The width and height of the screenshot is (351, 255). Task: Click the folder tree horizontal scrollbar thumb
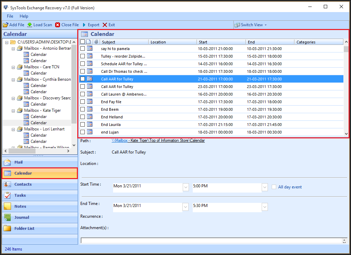[x=21, y=151]
